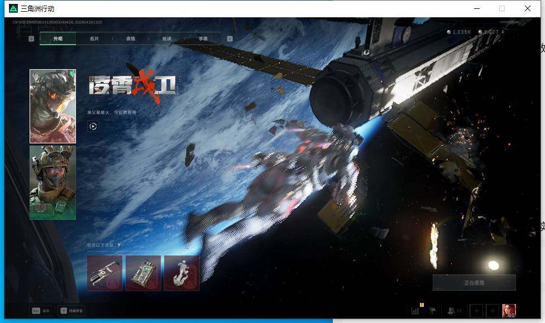Open the player avatar with level 60
Viewport: 545px width, 323px height.
[x=509, y=311]
